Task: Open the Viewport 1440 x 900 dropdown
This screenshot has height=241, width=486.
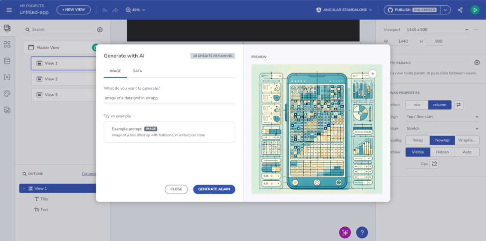Action: 438,30
